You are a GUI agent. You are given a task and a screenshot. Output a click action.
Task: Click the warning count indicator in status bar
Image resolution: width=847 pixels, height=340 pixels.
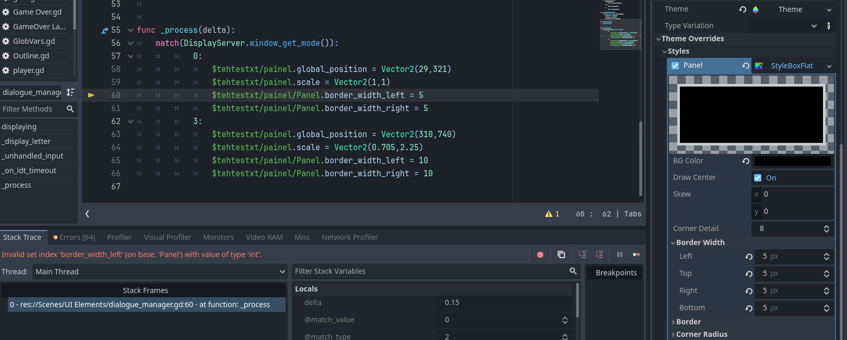(552, 214)
